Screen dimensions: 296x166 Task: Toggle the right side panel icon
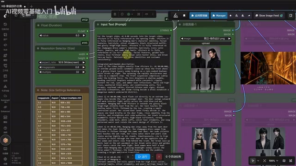[x=290, y=15]
